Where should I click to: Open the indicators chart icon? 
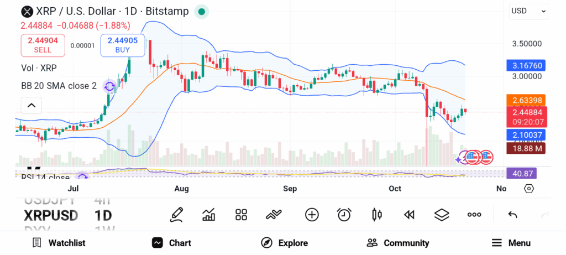point(209,215)
